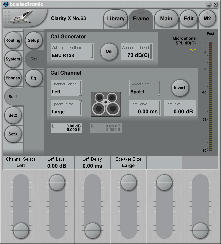This screenshot has width=221, height=244.
Task: Toggle the Cal Generator On button
Action: tap(109, 52)
